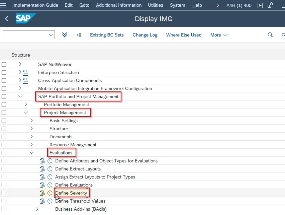Viewport: 285px width, 215px height.
Task: Open the Goto menu
Action: pyautogui.click(x=84, y=5)
